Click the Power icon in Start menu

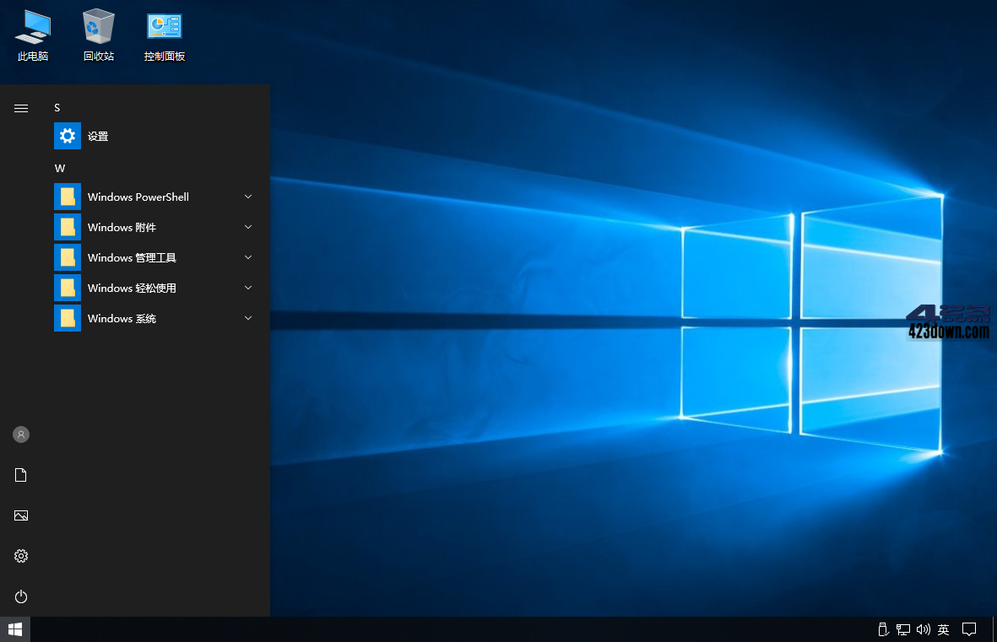20,596
